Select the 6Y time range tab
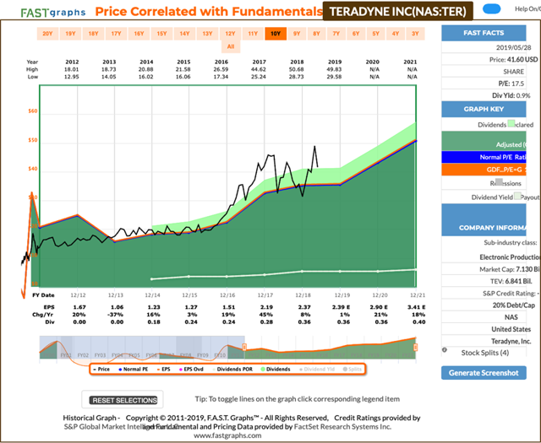This screenshot has width=541, height=443. click(356, 34)
